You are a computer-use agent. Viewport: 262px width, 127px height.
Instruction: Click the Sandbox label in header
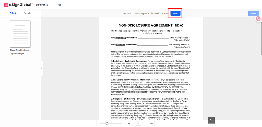(40, 5)
